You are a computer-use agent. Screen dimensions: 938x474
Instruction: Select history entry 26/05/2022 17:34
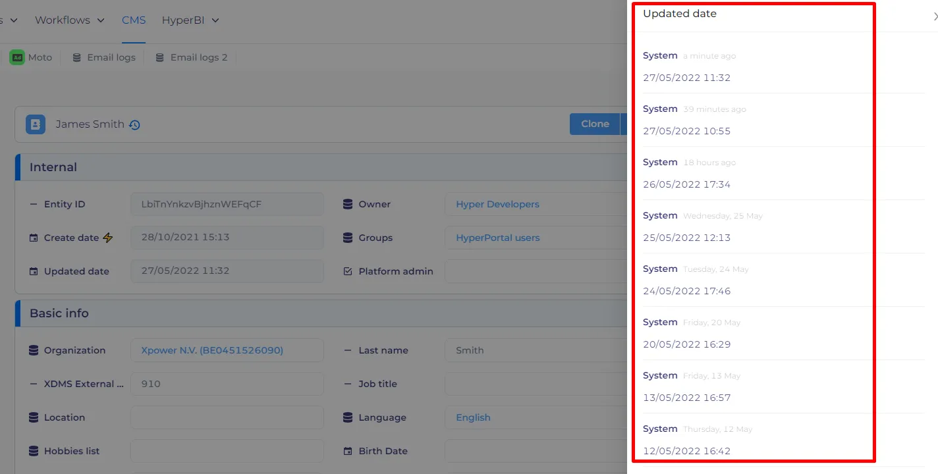click(686, 184)
